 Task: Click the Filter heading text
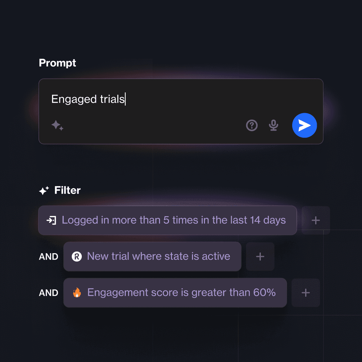[x=68, y=190]
